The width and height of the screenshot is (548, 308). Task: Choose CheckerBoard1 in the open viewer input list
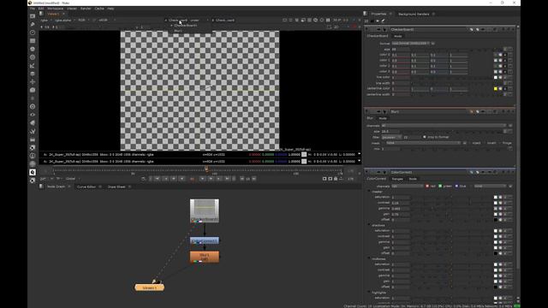point(186,26)
